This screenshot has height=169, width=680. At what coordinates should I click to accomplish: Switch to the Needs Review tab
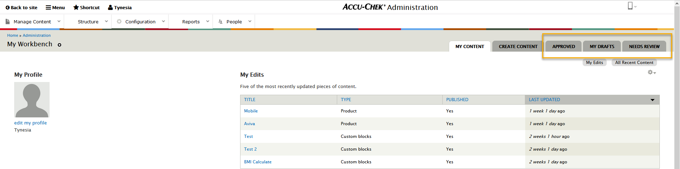[x=644, y=46]
